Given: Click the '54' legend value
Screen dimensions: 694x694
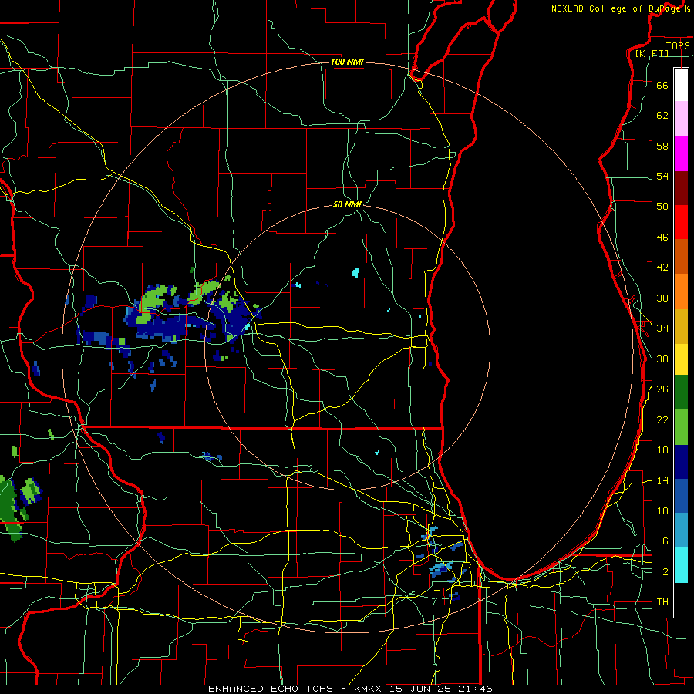Looking at the screenshot, I should tap(662, 176).
